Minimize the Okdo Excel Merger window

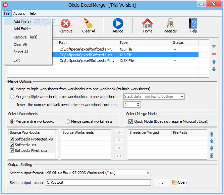pos(202,4)
